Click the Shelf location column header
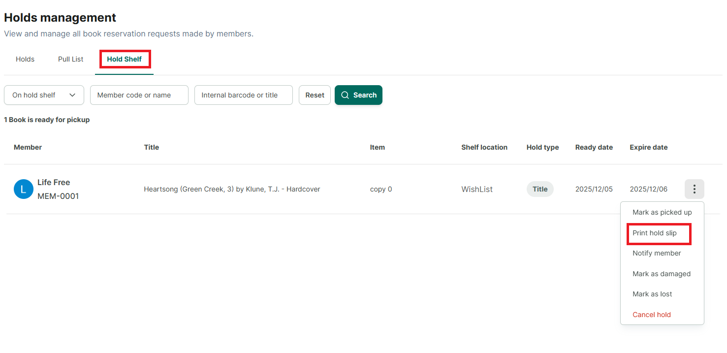Viewport: 727px width, 353px height. click(484, 147)
